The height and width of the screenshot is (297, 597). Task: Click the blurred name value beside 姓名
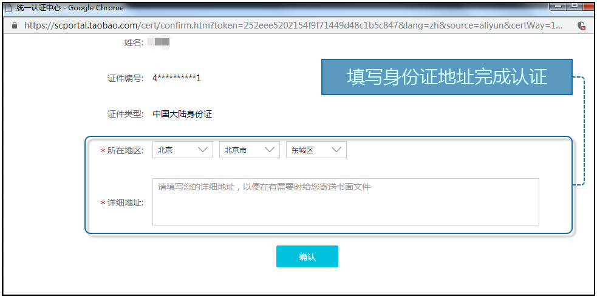click(x=162, y=42)
